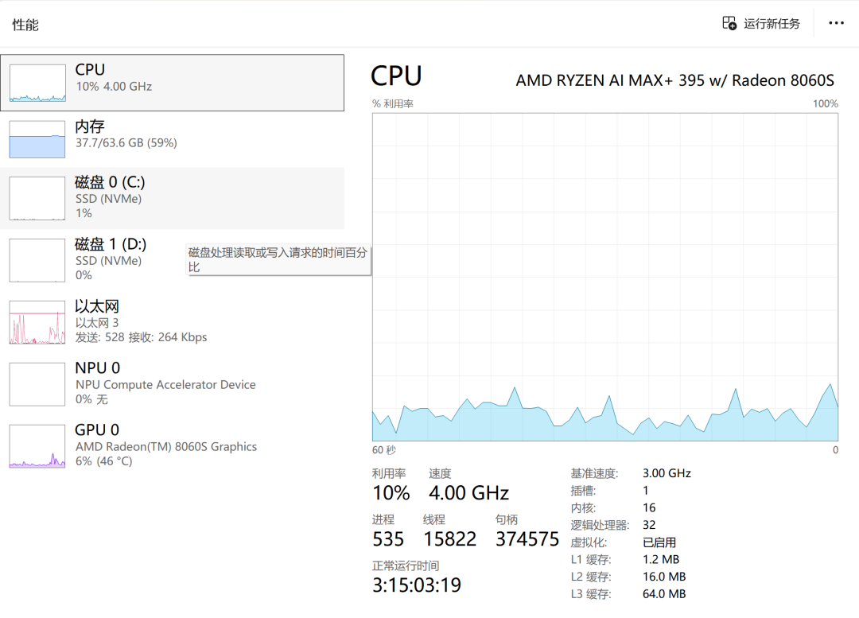859x618 pixels.
Task: Select the 内存 entry showing 37.7/63.6 GB
Action: 172,139
